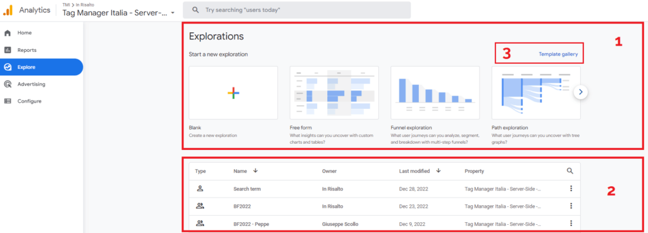This screenshot has height=233, width=648.
Task: Click the Explore compass icon
Action: 7,67
